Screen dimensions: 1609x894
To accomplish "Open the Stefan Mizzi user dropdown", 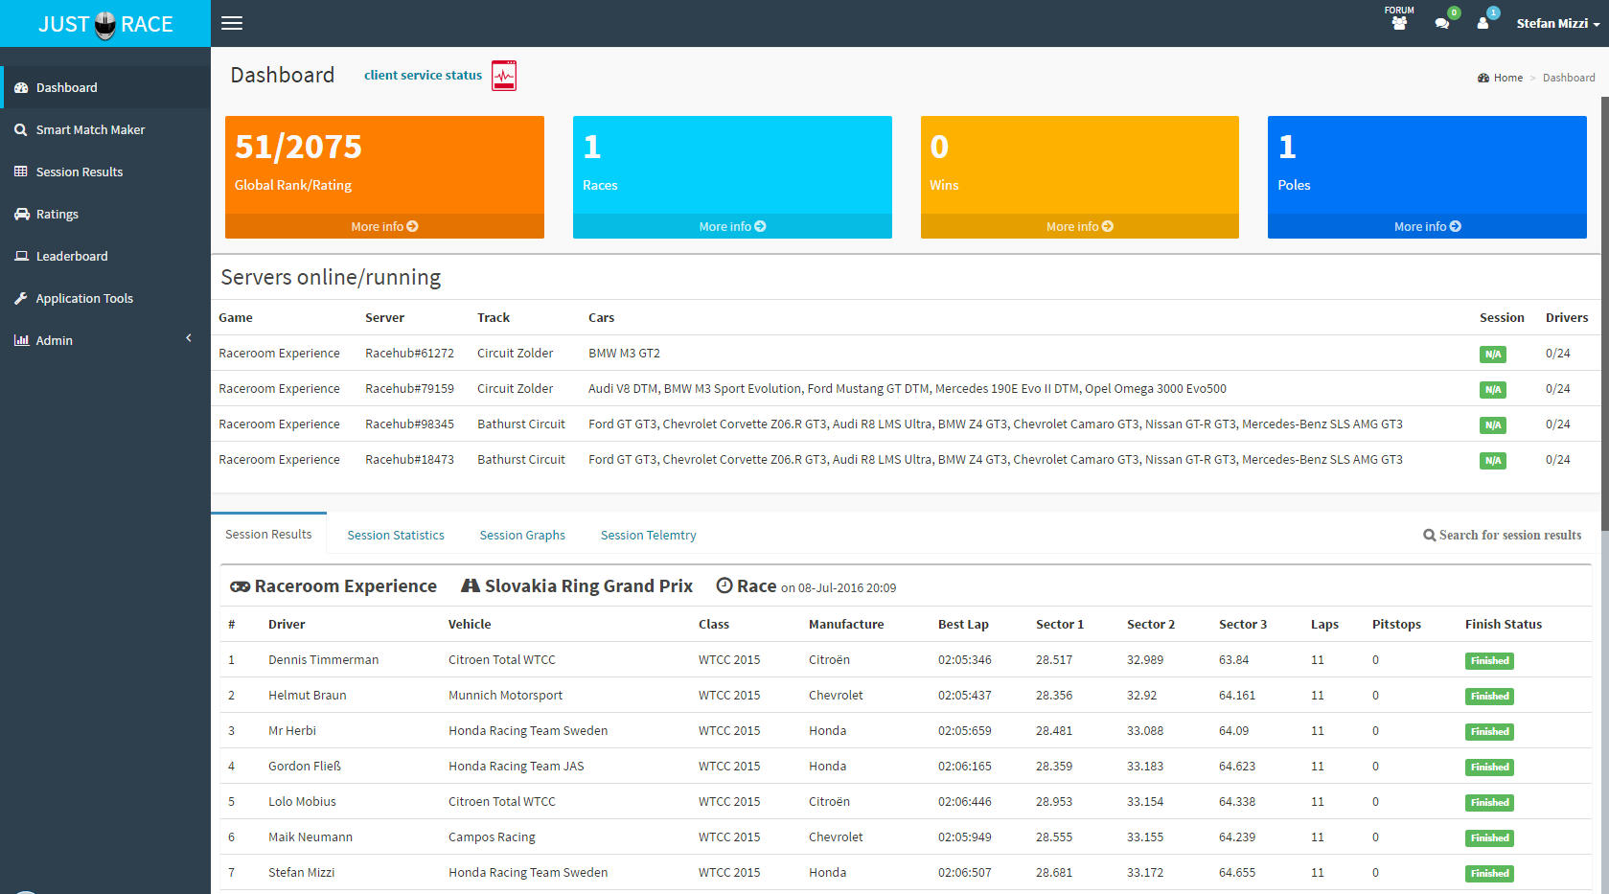I will tap(1557, 23).
